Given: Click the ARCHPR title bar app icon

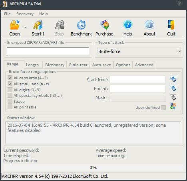Looking at the screenshot, I should click(4, 4).
